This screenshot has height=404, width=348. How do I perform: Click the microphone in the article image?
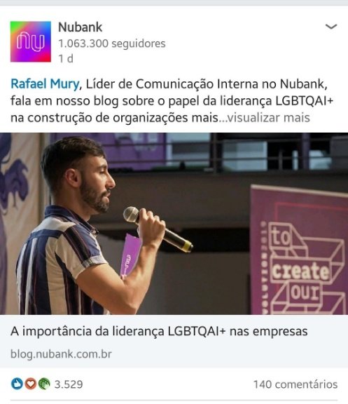(x=158, y=229)
